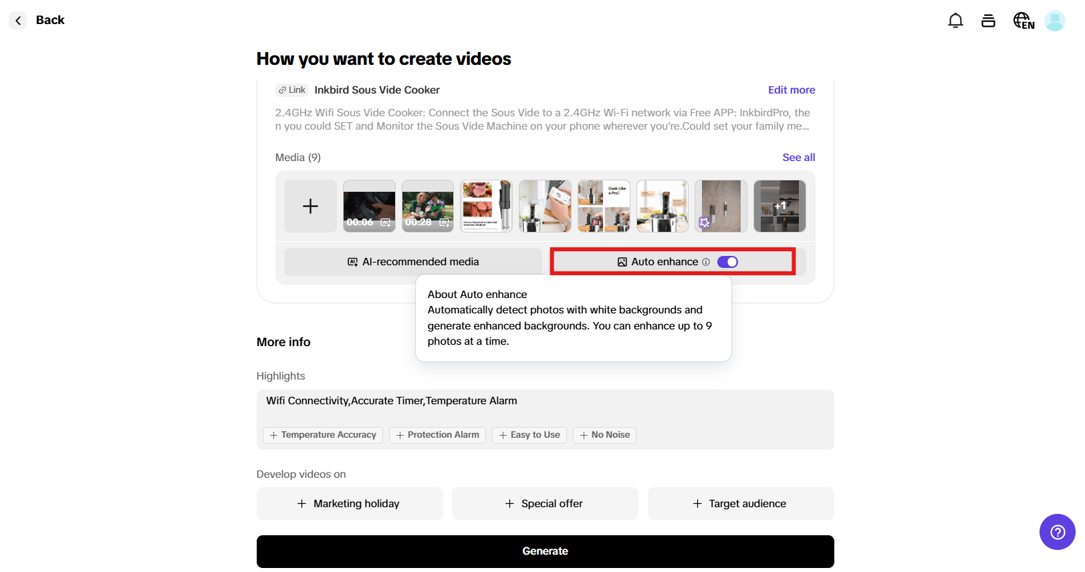Screen dimensions: 1085x572
Task: Toggle the Auto enhance switch
Action: coord(727,262)
